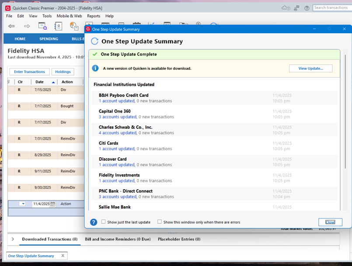Select the 9/11/2025 ReinvDiv transaction row

click(46, 171)
